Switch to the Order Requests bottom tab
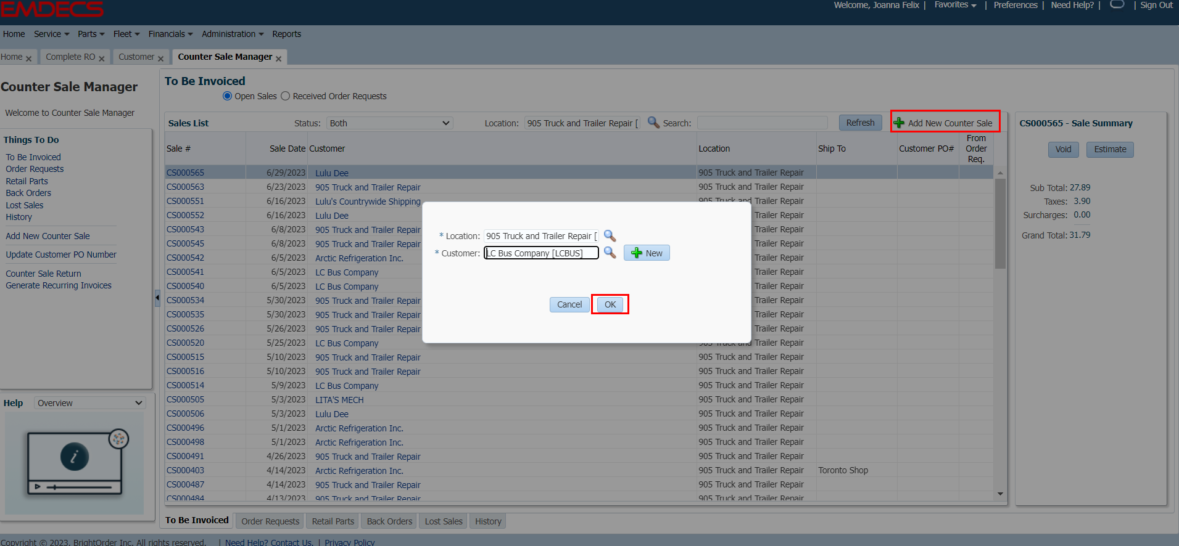 tap(270, 521)
